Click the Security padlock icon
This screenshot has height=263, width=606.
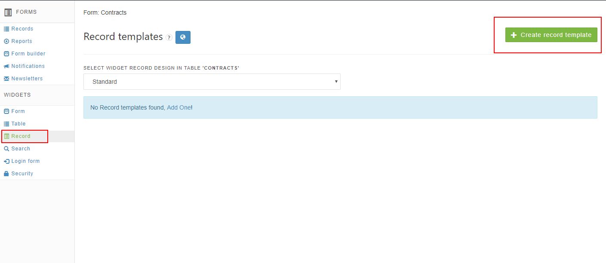point(6,174)
